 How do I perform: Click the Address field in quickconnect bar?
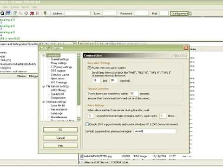click(x=78, y=13)
